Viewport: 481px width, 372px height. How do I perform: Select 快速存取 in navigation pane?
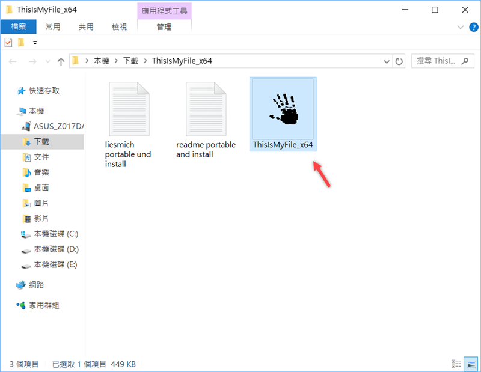point(44,91)
